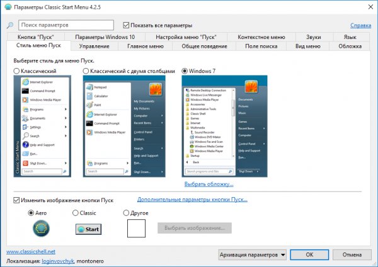The image size is (378, 267).
Task: Select the "Классический" style radio button
Action: 16,71
